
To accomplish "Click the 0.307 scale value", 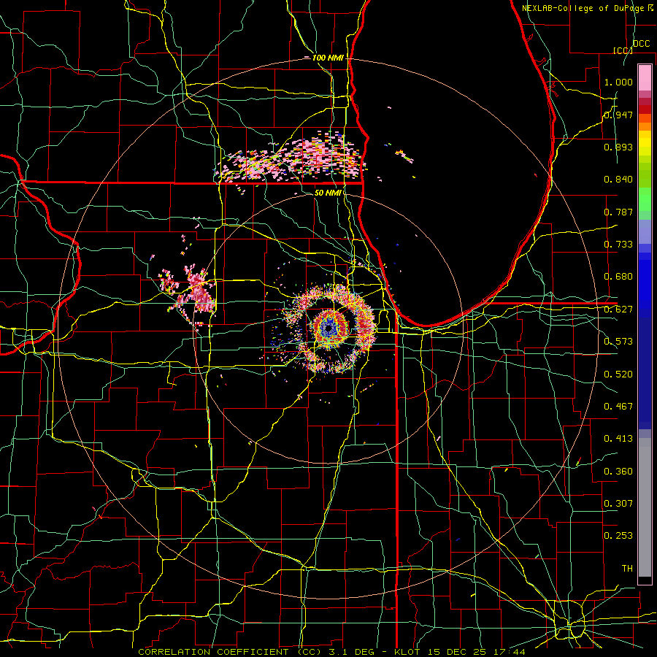I will click(x=618, y=504).
